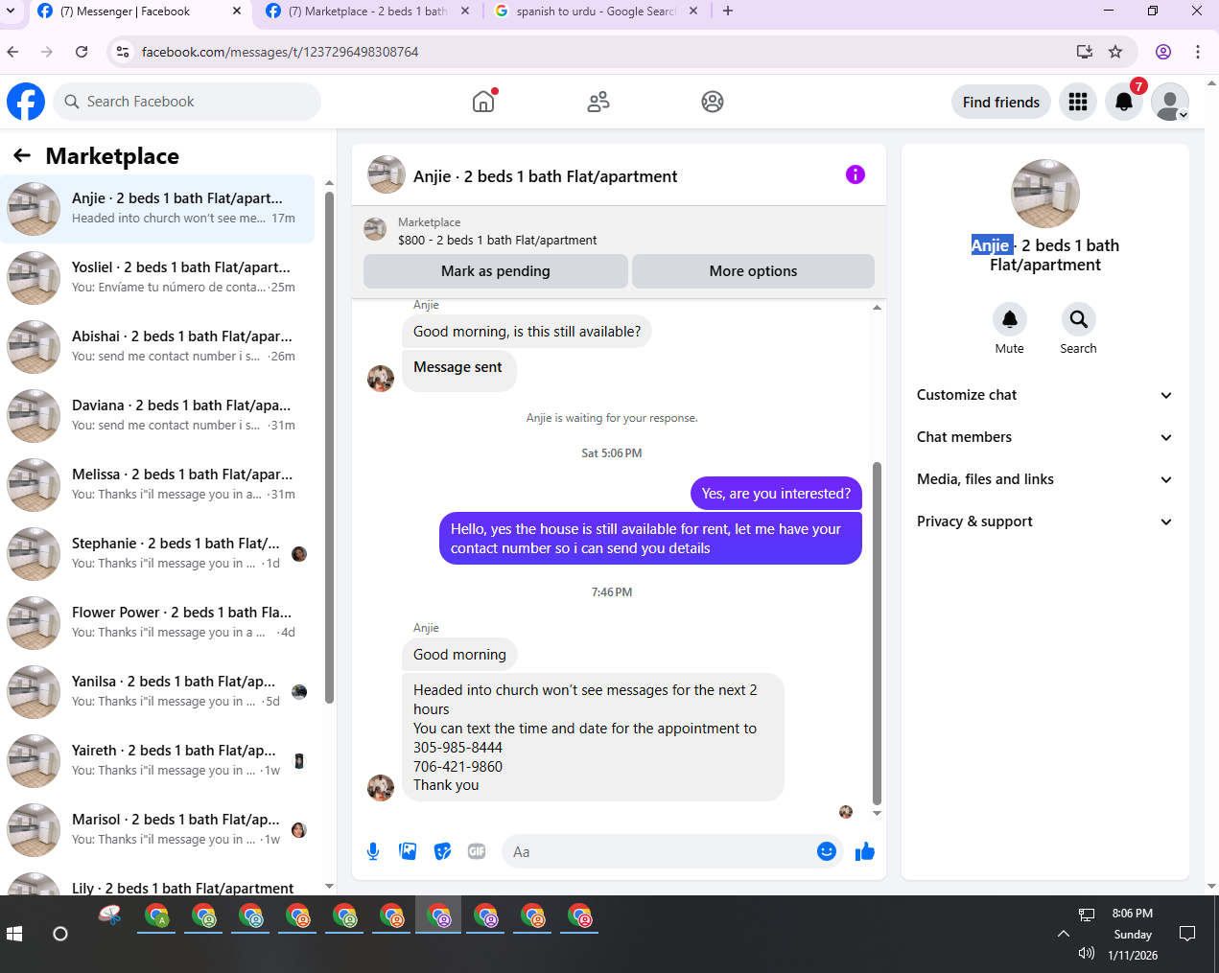This screenshot has height=973, width=1219.
Task: Open Yosliel conversation in chat list
Action: (x=157, y=277)
